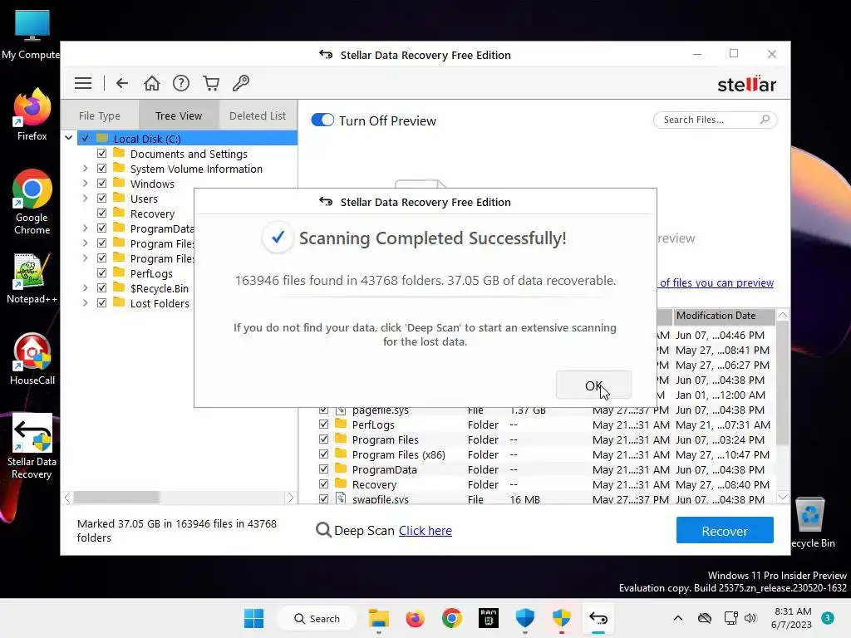The image size is (851, 638).
Task: Click file list scroll-down arrow
Action: coord(783,497)
